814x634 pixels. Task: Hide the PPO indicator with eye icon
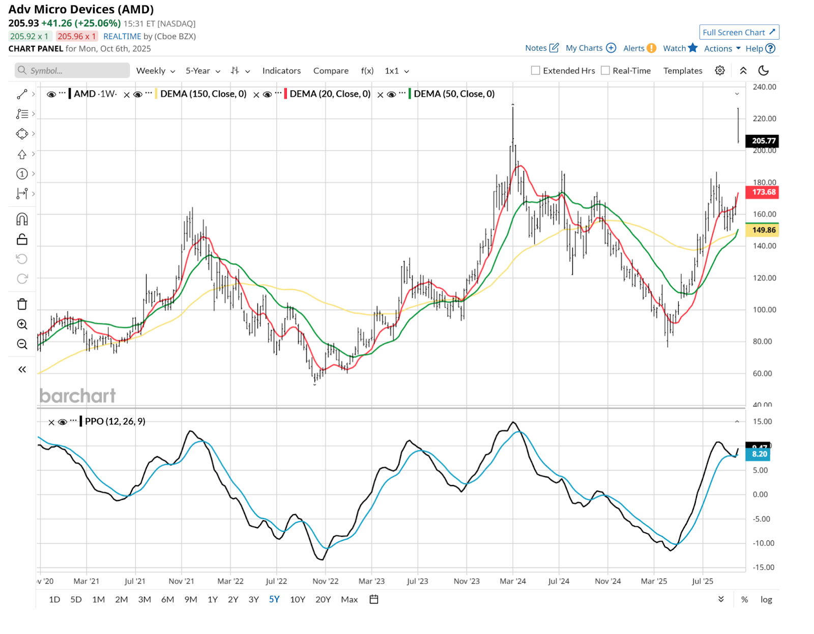coord(63,422)
